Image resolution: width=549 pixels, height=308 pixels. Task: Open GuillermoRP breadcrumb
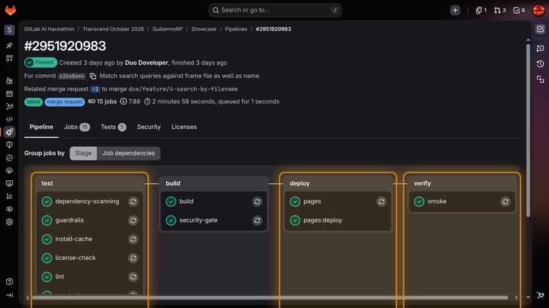[x=168, y=29]
